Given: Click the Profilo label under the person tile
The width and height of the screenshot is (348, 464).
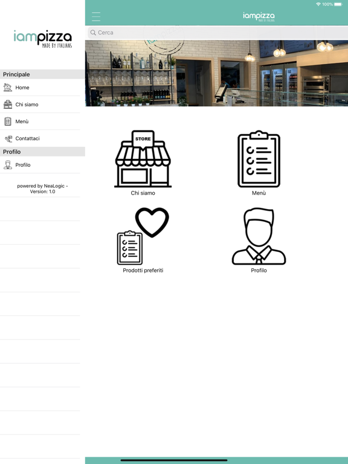Looking at the screenshot, I should pyautogui.click(x=259, y=270).
